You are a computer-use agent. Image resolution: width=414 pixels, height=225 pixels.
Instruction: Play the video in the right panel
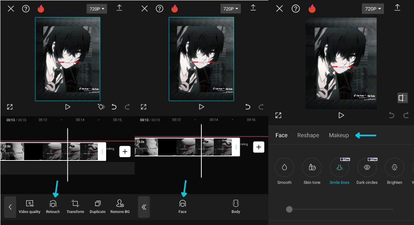tap(341, 115)
